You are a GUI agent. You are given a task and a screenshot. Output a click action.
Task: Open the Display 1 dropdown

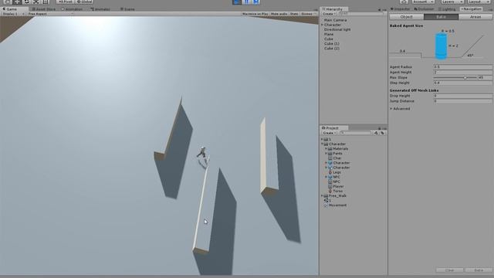tap(13, 14)
